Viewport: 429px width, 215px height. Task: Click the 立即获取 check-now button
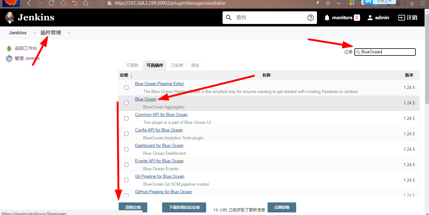click(282, 207)
